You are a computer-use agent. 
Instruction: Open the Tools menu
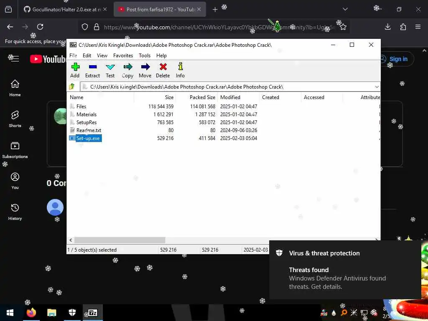(145, 56)
